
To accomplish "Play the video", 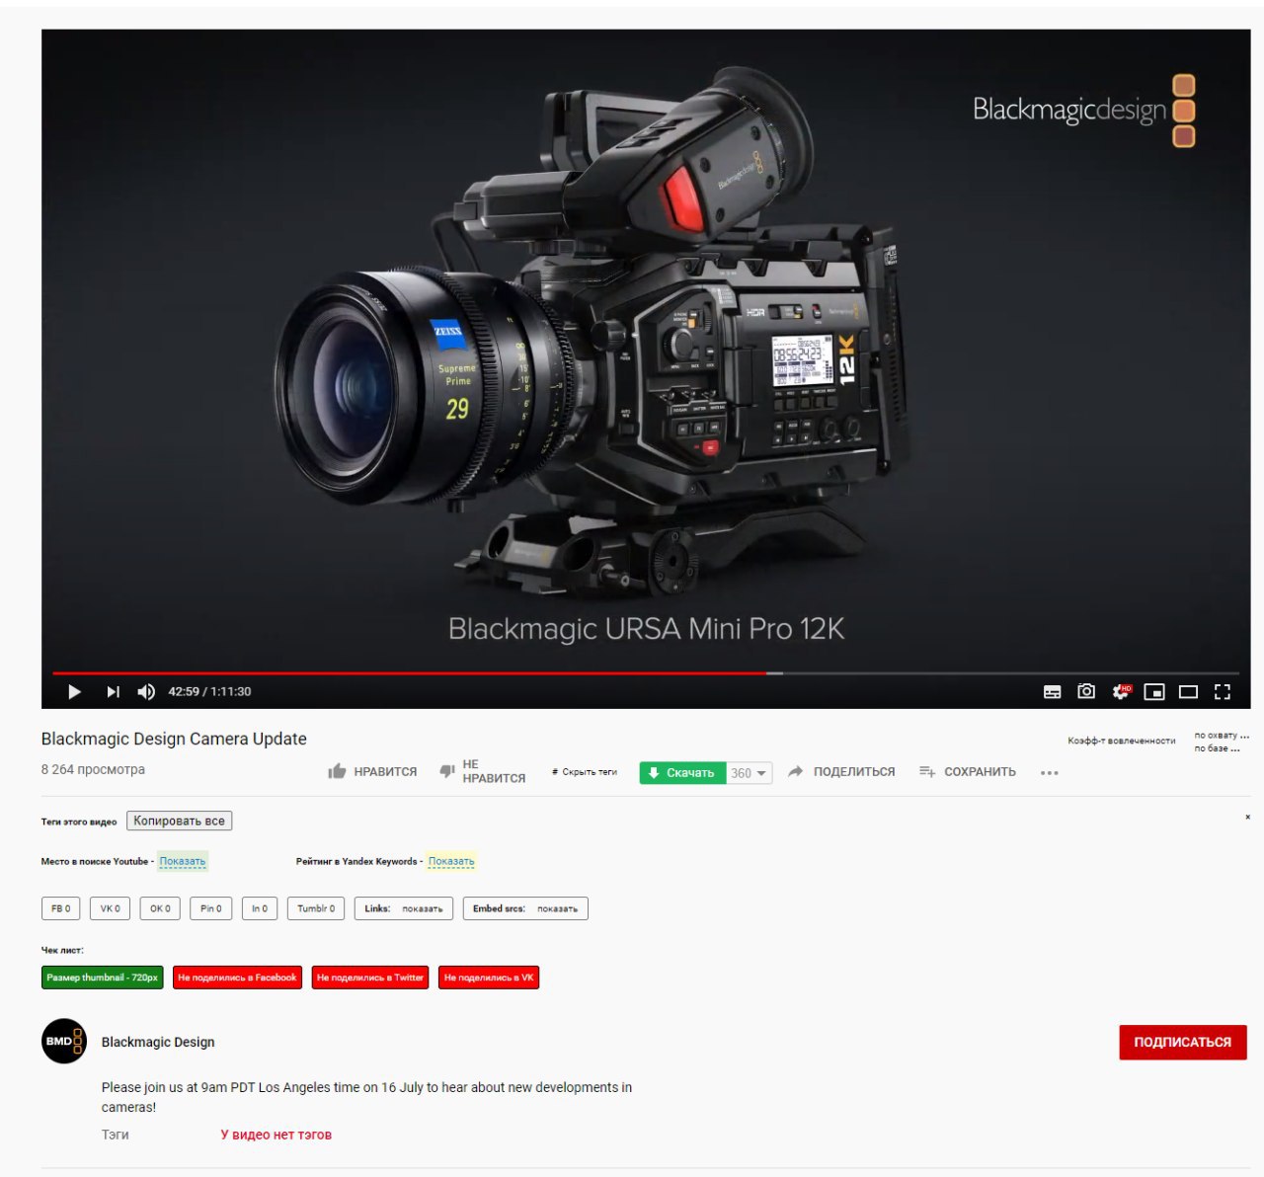I will (x=74, y=691).
